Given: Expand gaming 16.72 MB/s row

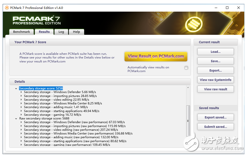Looking at the screenshot, I should (21, 115).
